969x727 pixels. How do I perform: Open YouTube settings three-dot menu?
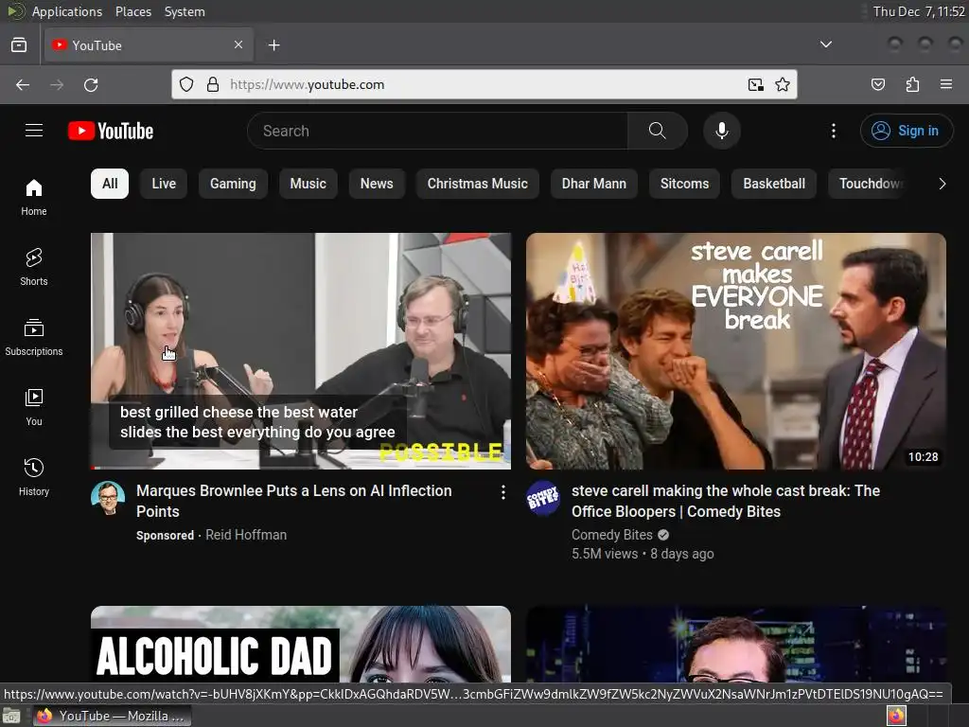834,131
